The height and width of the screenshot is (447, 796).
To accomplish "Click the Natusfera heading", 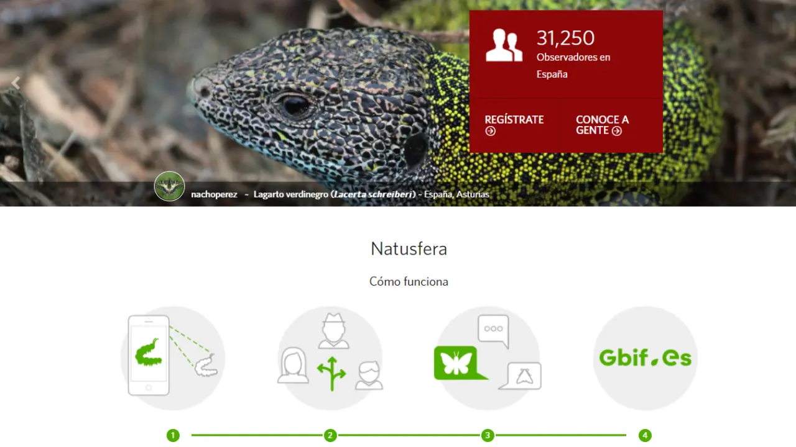I will (409, 249).
